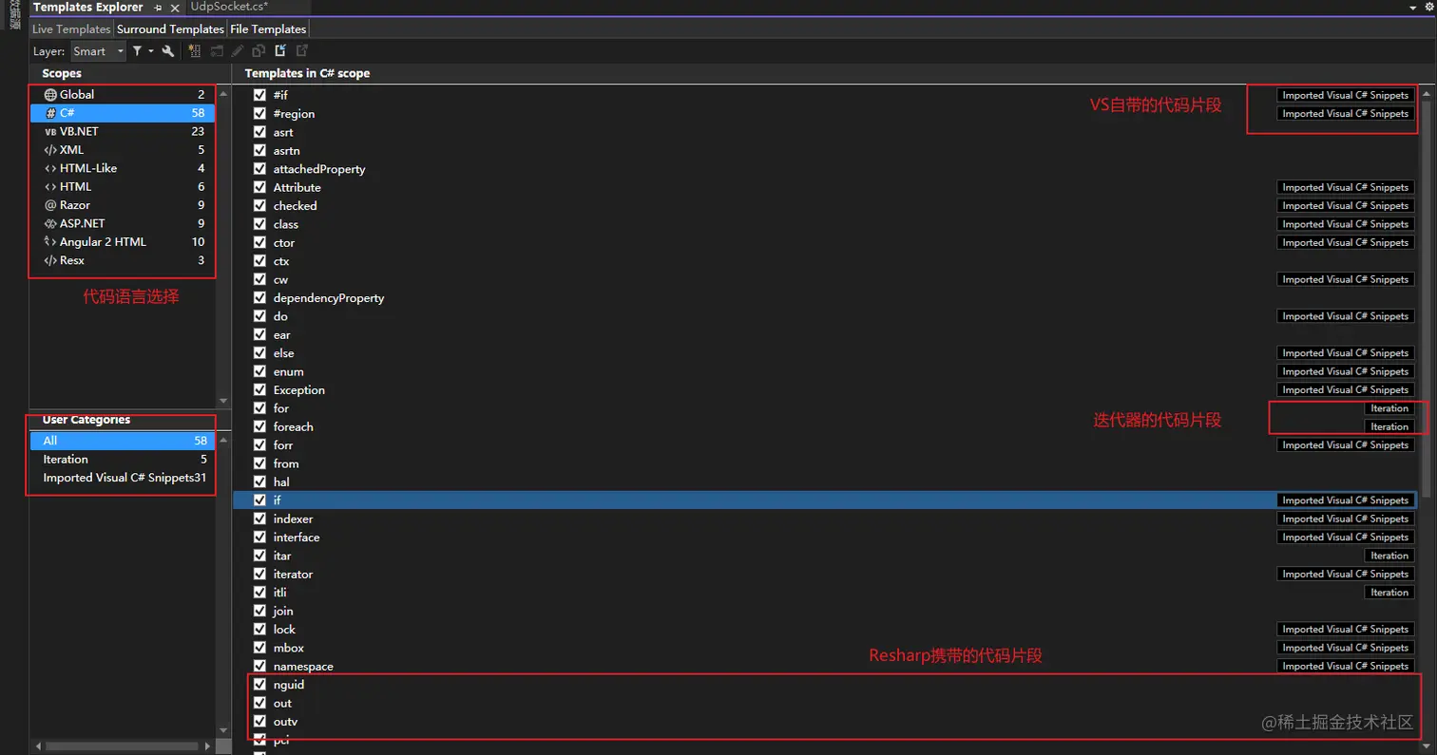1437x755 pixels.
Task: Uncheck the class template checkbox
Action: (259, 224)
